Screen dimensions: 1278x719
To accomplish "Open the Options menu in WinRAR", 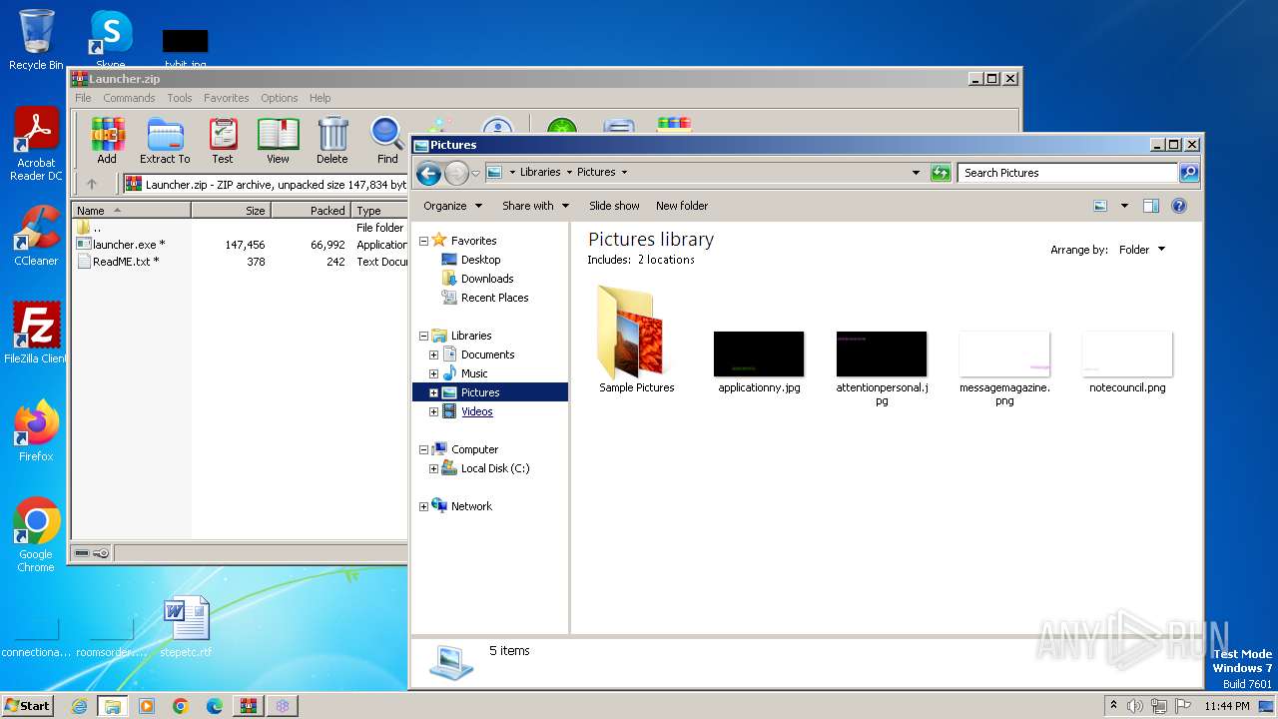I will [x=280, y=98].
